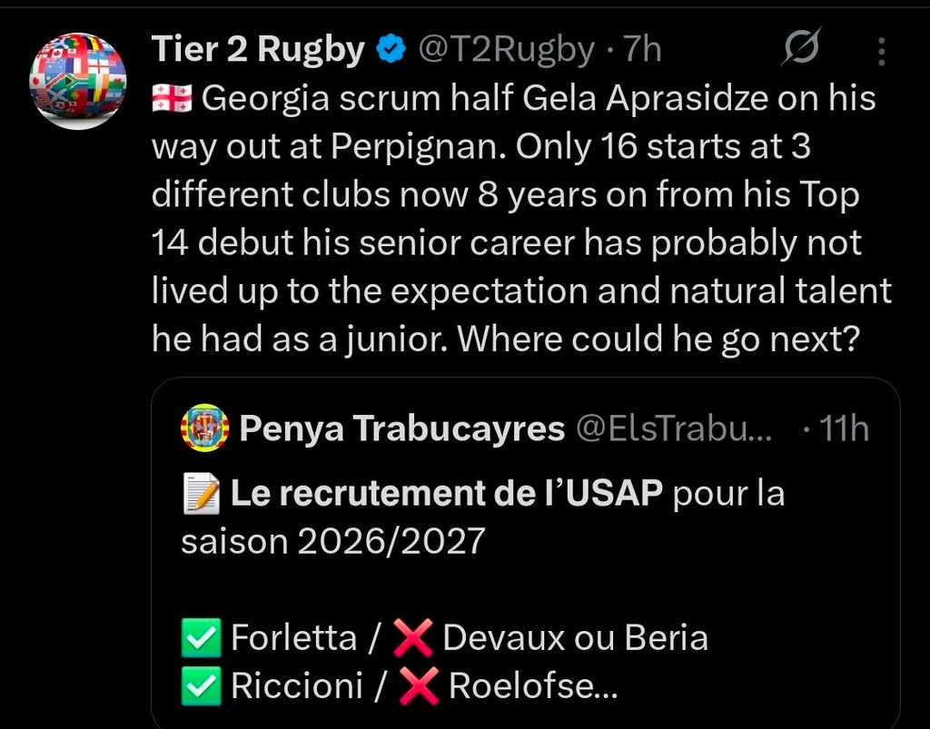
Task: Click the green checkmark beside Forletta
Action: [202, 638]
